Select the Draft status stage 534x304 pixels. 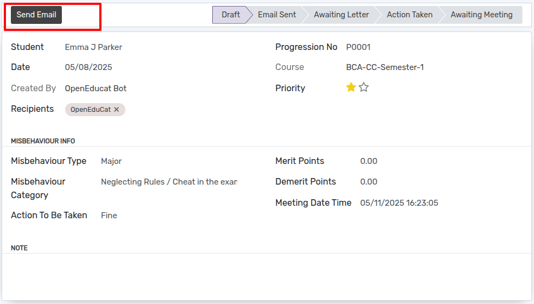point(231,15)
